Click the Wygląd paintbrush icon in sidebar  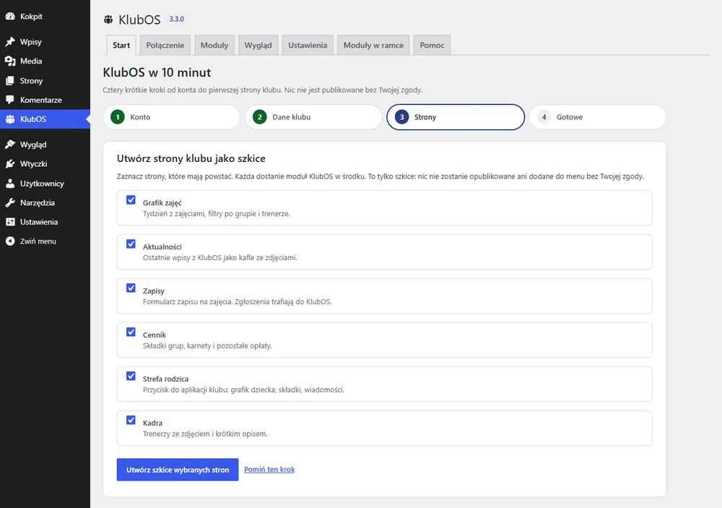point(10,145)
